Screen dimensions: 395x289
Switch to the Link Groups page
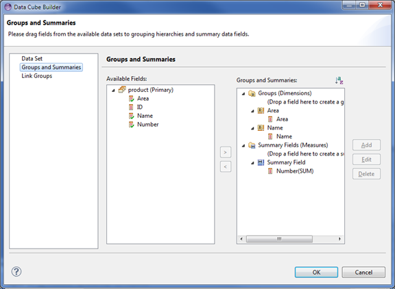click(x=37, y=76)
